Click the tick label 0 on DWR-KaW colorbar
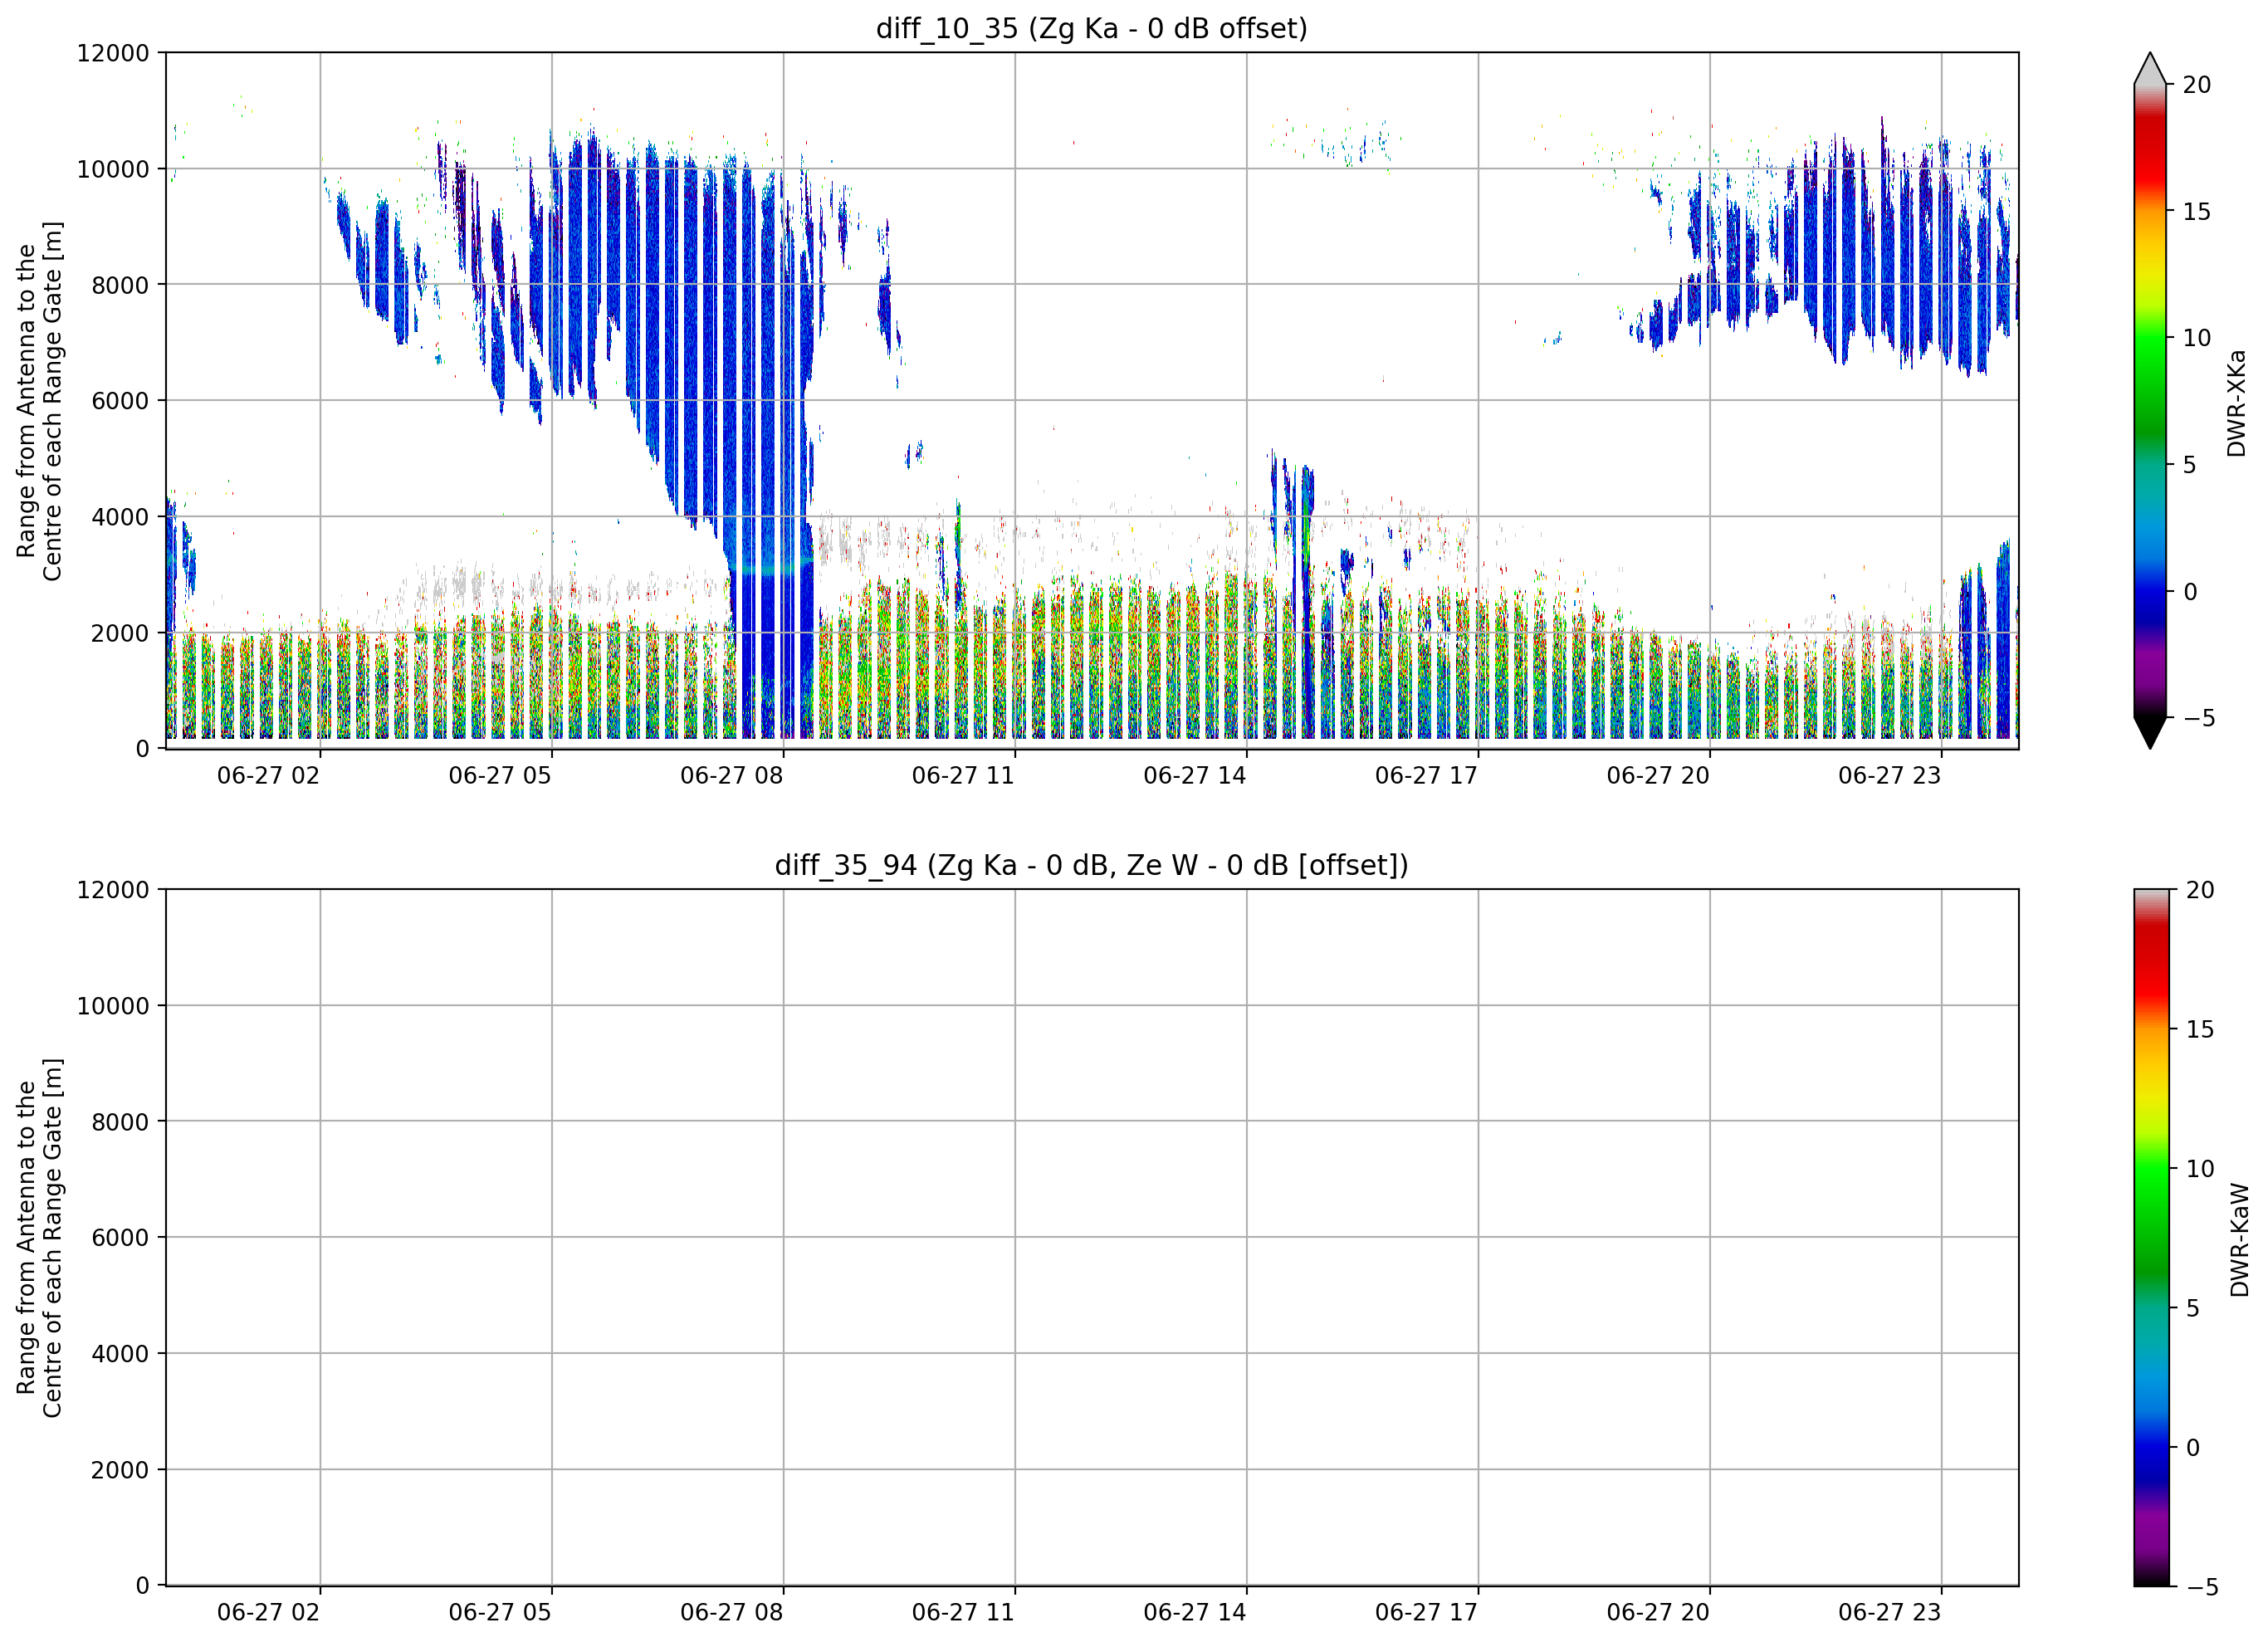2268x1642 pixels. pyautogui.click(x=2192, y=1447)
